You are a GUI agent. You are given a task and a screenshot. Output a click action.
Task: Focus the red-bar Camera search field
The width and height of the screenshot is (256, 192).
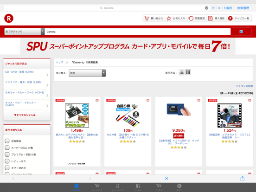pyautogui.click(x=137, y=32)
